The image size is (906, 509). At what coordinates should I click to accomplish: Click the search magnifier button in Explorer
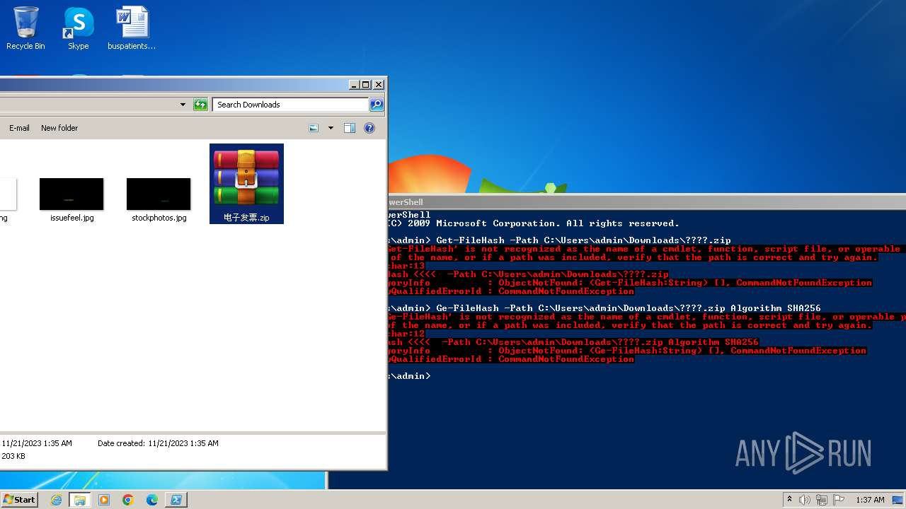click(x=377, y=105)
